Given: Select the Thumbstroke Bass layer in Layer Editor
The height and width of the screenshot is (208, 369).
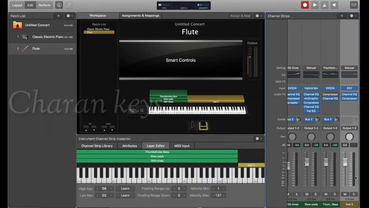Looking at the screenshot, I should point(157,152).
